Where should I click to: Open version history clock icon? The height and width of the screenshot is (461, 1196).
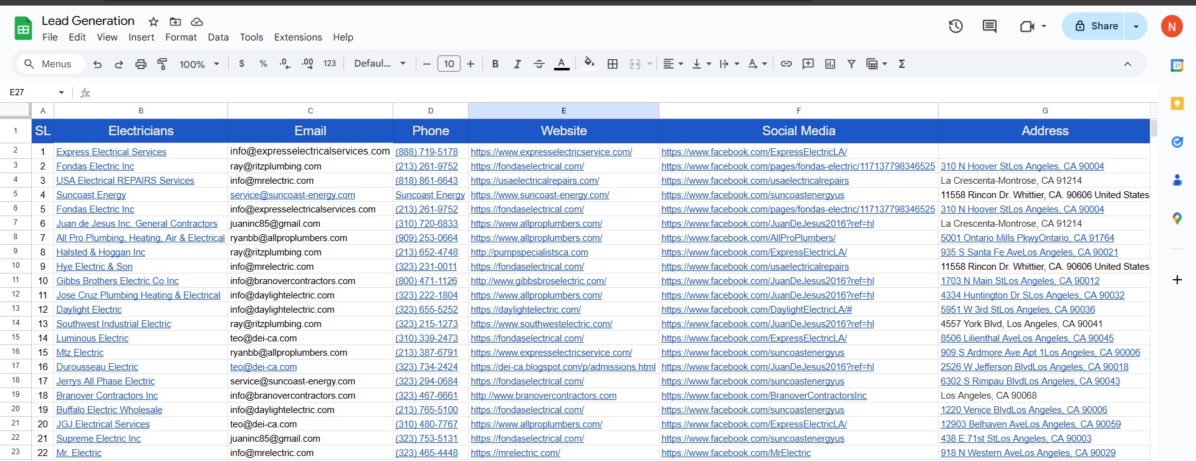[955, 26]
